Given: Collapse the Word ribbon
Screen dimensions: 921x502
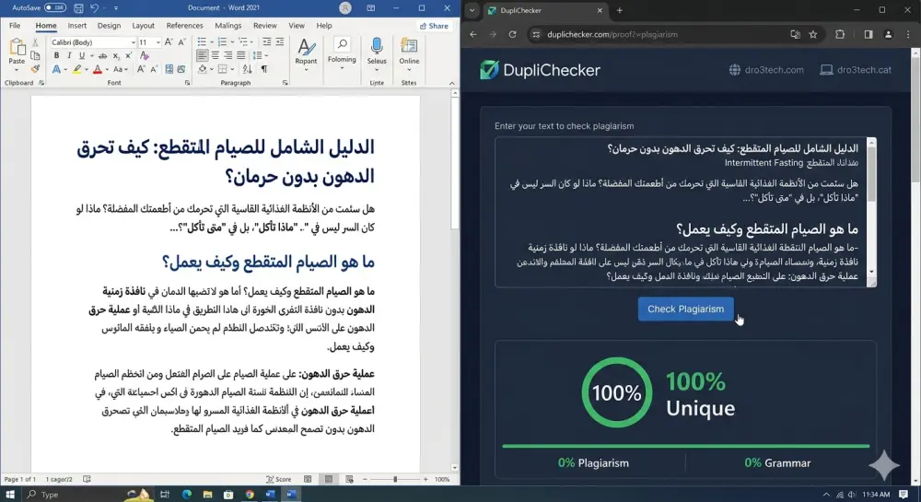Looking at the screenshot, I should [451, 84].
